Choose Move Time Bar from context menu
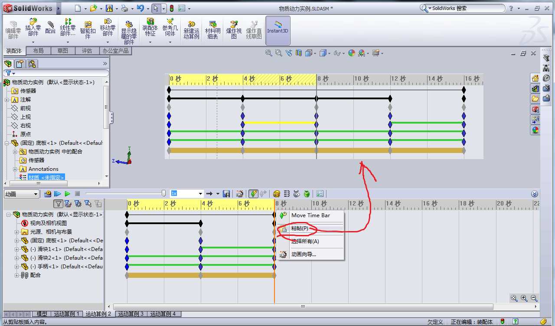 click(x=310, y=215)
